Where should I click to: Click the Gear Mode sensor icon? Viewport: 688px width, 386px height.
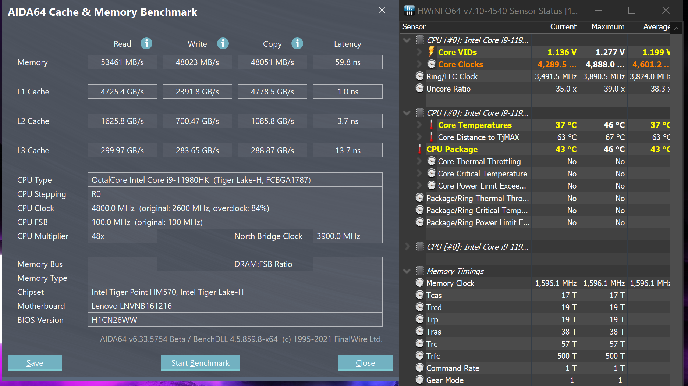(420, 380)
